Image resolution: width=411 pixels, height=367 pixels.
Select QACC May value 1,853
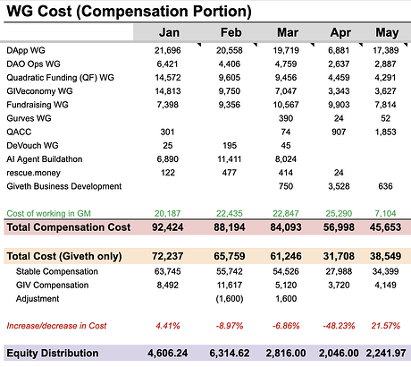385,132
